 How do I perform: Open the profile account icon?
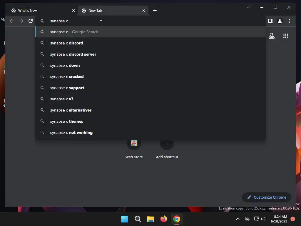click(280, 21)
